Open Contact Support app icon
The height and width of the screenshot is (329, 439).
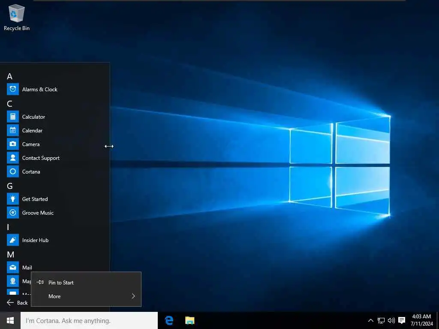(13, 158)
